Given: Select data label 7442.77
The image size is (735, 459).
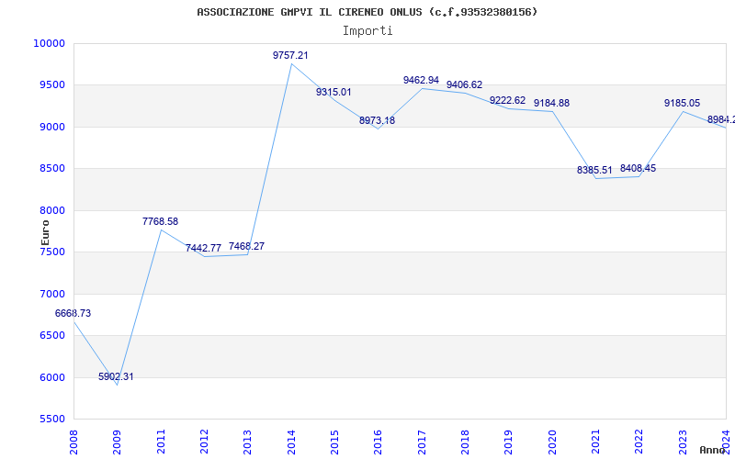Looking at the screenshot, I should (x=203, y=248).
